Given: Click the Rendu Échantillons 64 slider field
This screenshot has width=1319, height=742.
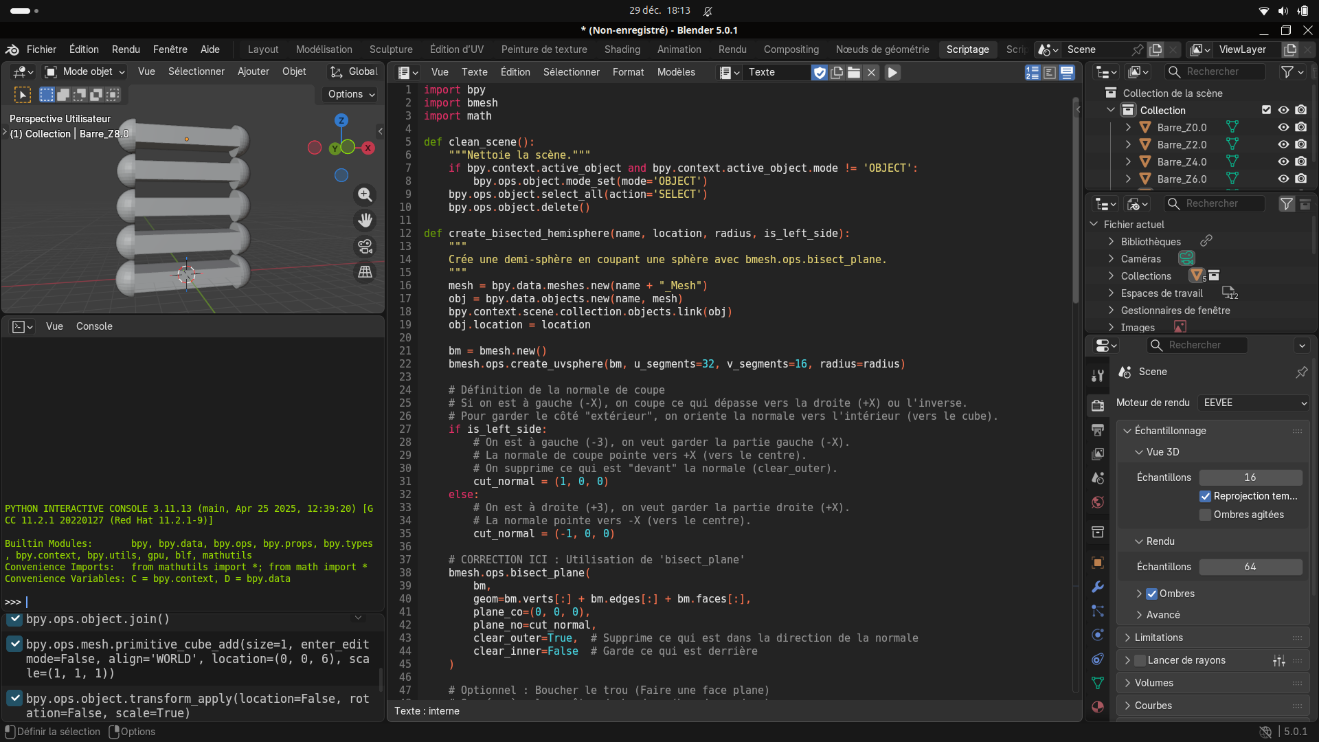Looking at the screenshot, I should [x=1250, y=567].
